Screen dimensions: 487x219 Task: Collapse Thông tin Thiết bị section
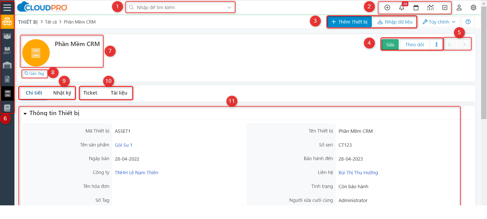pyautogui.click(x=25, y=114)
